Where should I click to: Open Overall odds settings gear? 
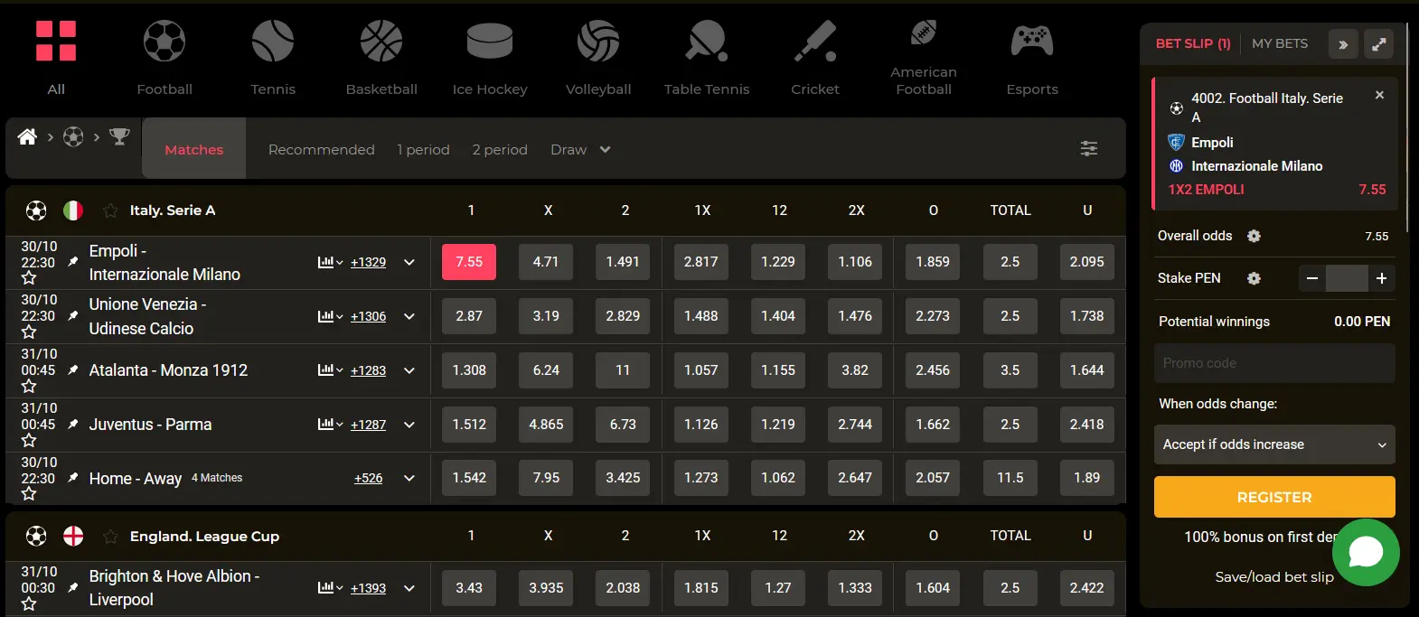click(x=1254, y=236)
